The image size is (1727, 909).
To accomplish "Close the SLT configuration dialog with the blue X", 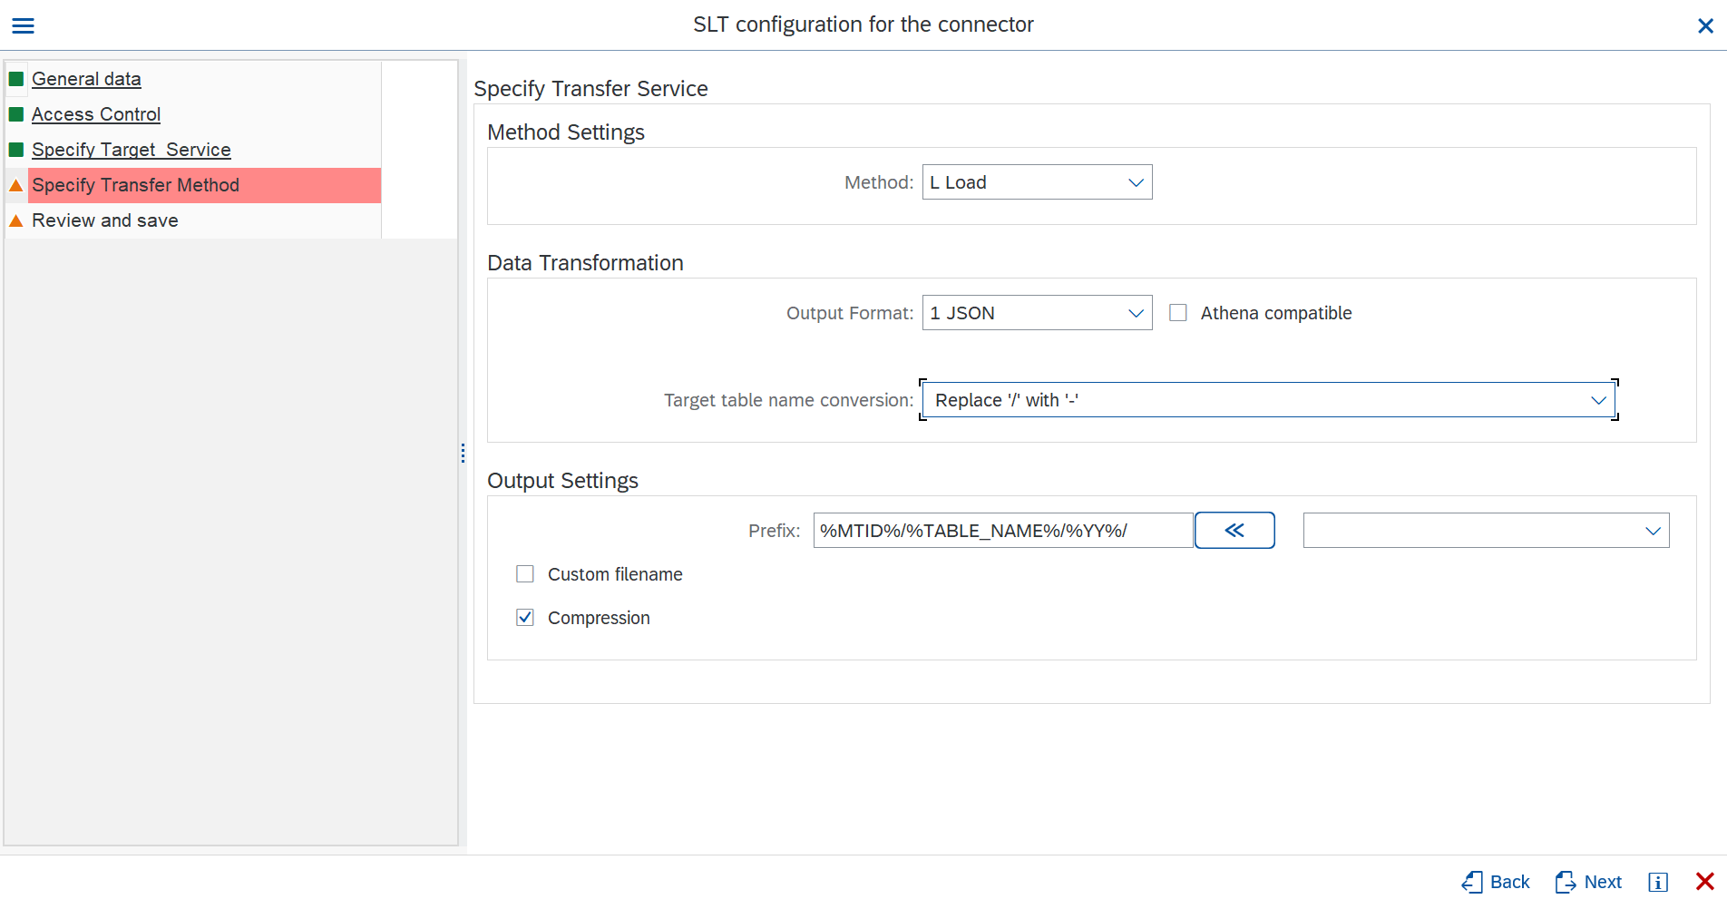I will click(x=1705, y=25).
